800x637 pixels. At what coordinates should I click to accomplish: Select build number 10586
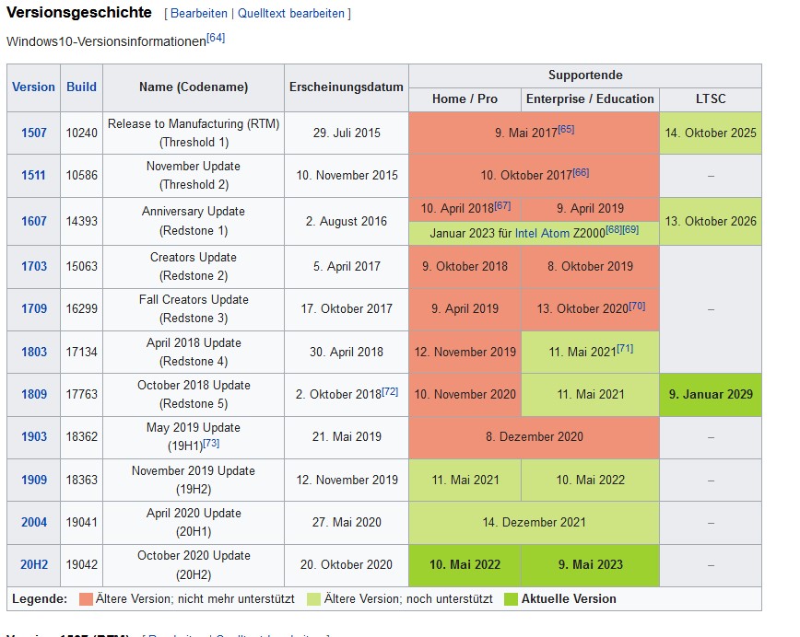pyautogui.click(x=82, y=175)
